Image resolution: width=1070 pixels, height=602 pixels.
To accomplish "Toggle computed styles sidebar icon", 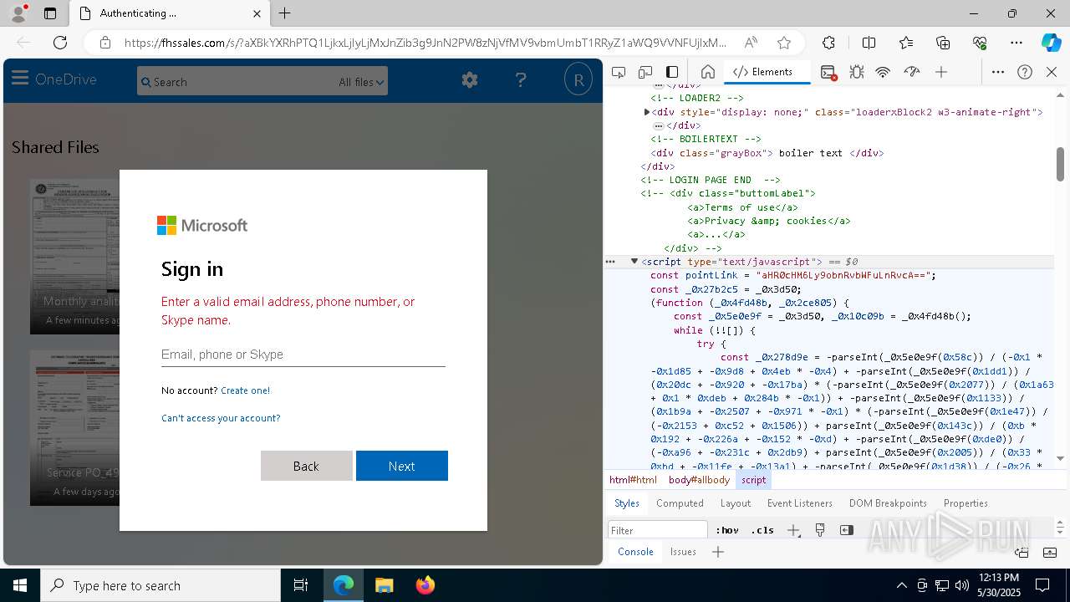I will [847, 530].
